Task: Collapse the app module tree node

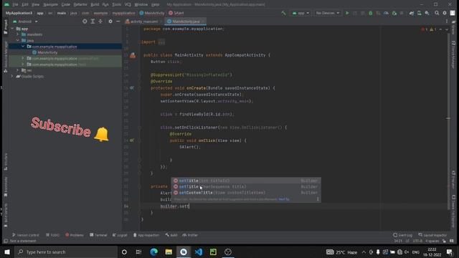Action: [12, 29]
